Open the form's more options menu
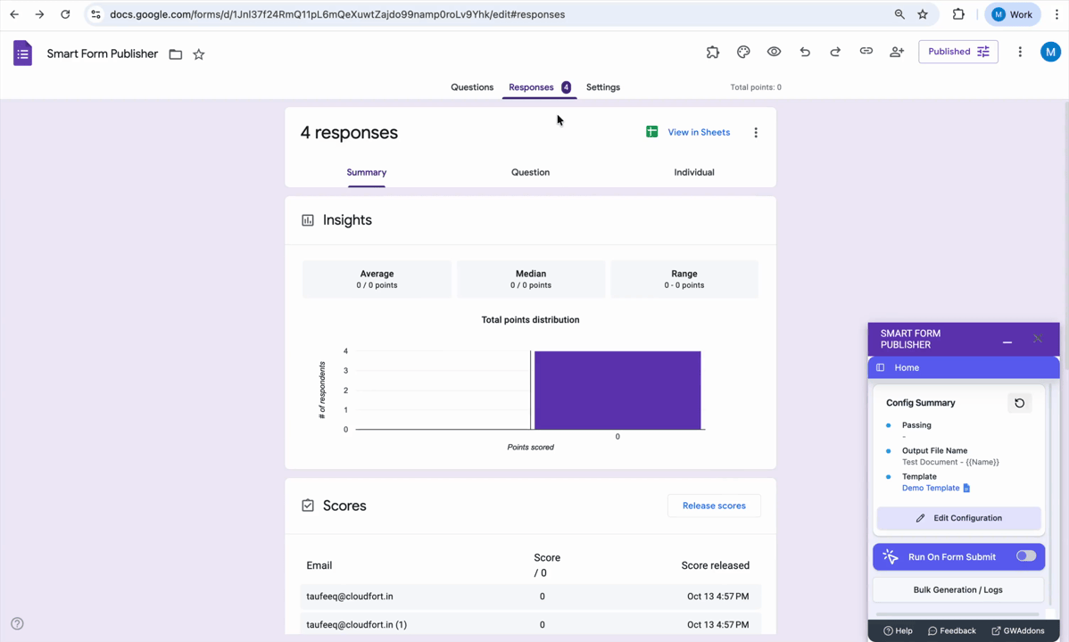 pyautogui.click(x=1020, y=52)
